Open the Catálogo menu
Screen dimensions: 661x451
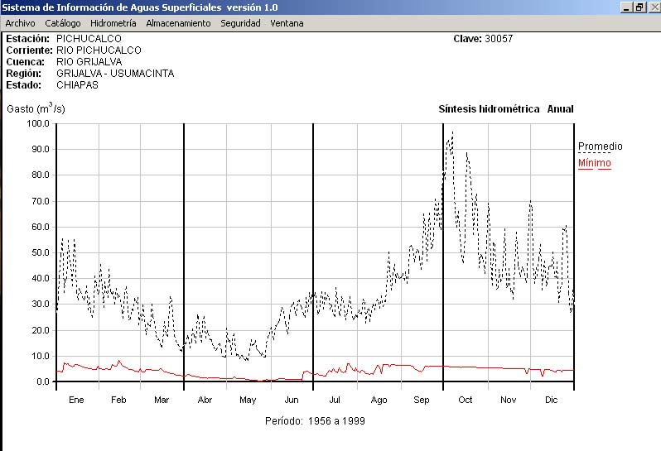[63, 23]
